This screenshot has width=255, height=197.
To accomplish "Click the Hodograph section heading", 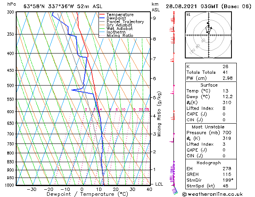I will click(209, 163).
